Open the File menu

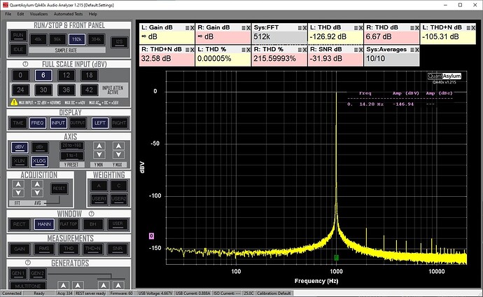pyautogui.click(x=8, y=14)
